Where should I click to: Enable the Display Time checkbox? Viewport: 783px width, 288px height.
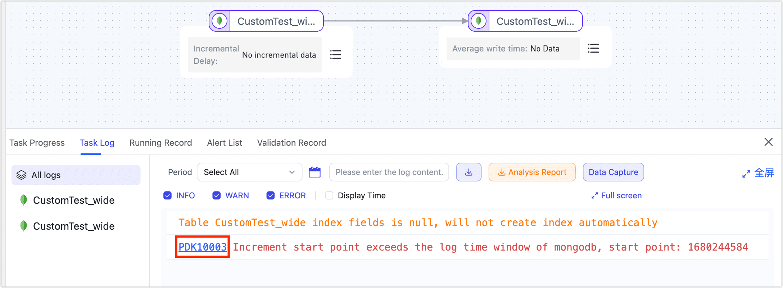pos(329,195)
